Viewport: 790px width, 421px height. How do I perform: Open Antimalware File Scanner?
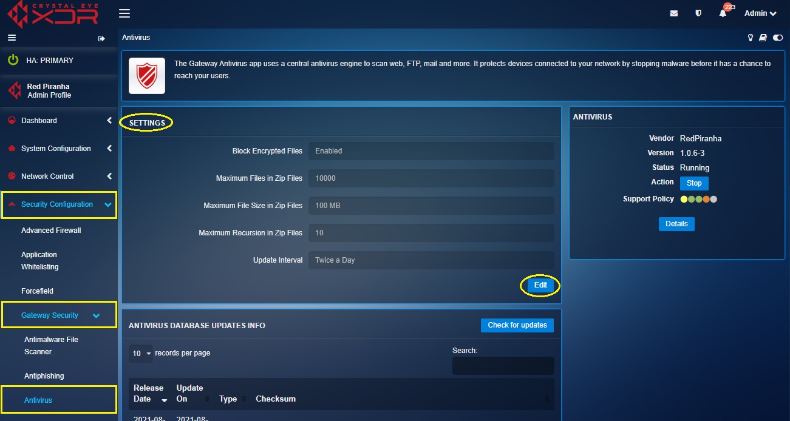coord(51,346)
